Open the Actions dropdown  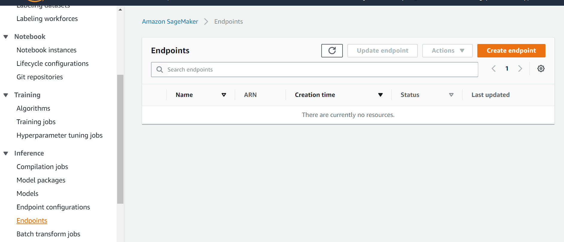coord(447,51)
